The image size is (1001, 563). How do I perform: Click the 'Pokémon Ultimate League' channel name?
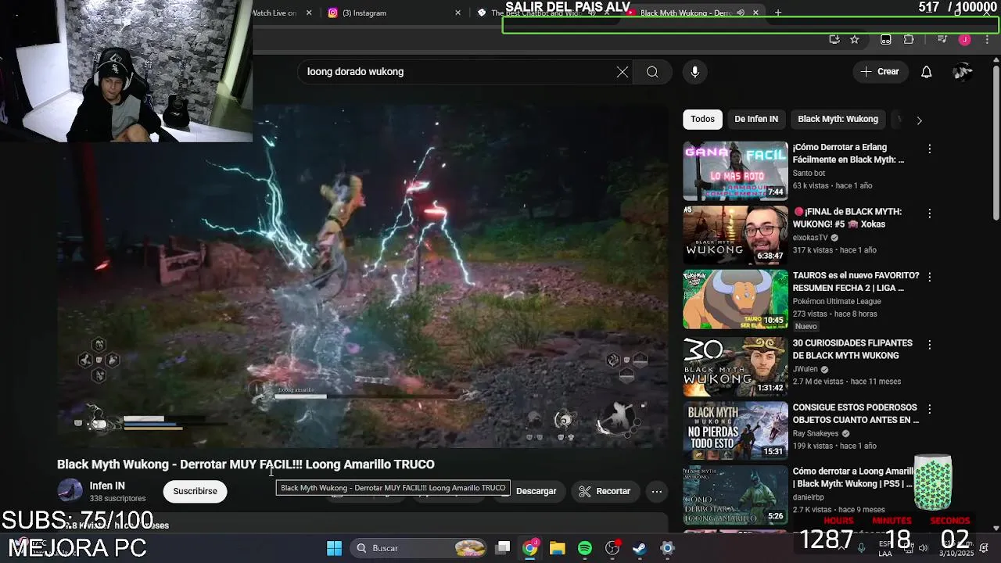point(837,302)
